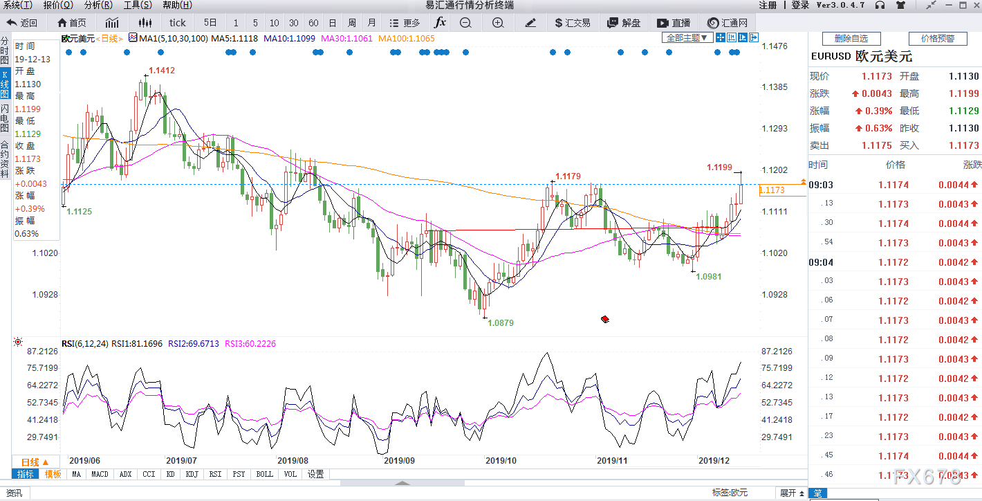The image size is (982, 501).
Task: Select the 指标 indicators tab
Action: [x=25, y=474]
